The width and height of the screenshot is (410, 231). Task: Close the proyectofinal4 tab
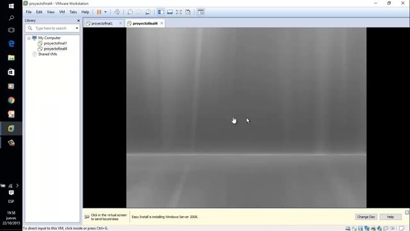point(162,23)
